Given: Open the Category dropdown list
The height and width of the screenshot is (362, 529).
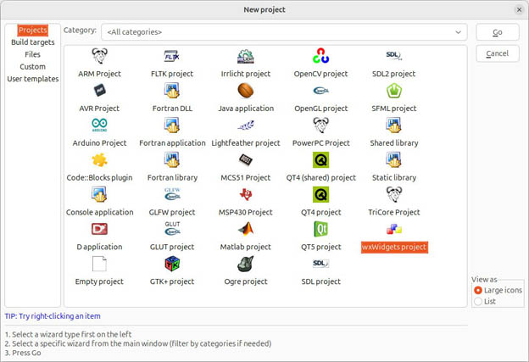Looking at the screenshot, I should coord(284,32).
